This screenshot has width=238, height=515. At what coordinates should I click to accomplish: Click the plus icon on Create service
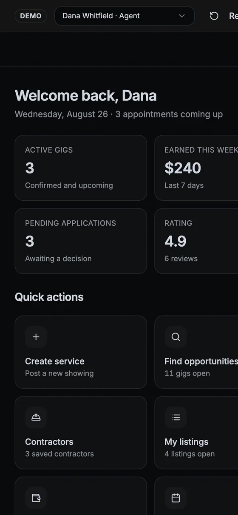click(x=36, y=337)
